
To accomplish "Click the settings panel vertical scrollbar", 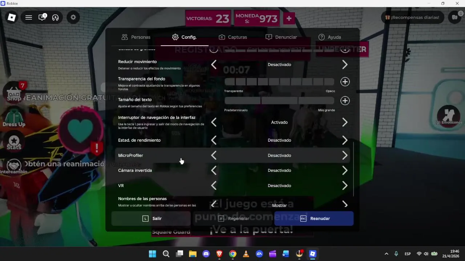I will tap(353, 169).
